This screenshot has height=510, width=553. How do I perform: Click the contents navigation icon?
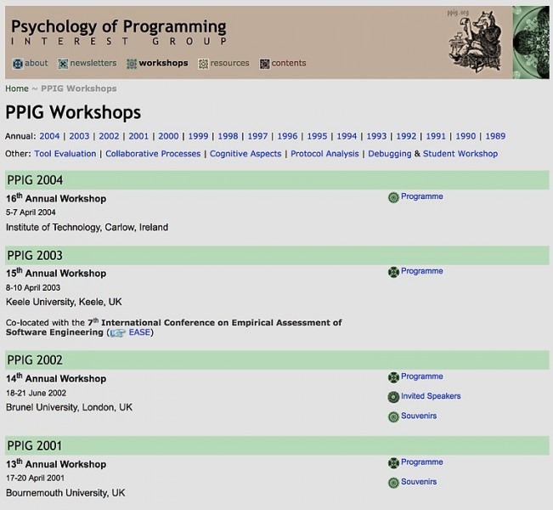265,64
